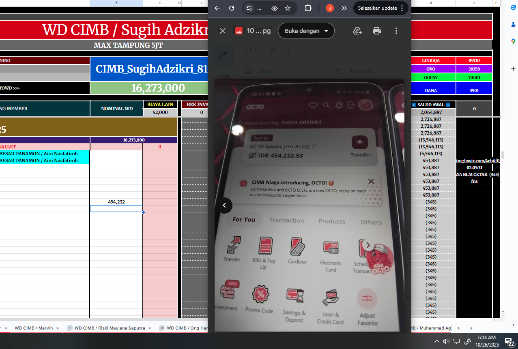
Task: Click the NOMINAL WD header cell
Action: point(116,109)
